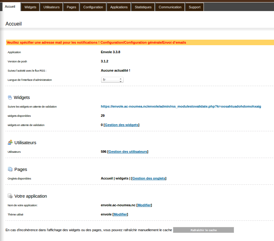Click the Pages section icon
274x241 pixels.
[10, 169]
